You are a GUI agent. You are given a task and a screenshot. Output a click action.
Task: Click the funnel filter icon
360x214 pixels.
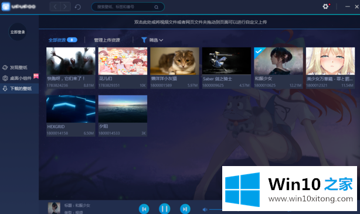(144, 40)
